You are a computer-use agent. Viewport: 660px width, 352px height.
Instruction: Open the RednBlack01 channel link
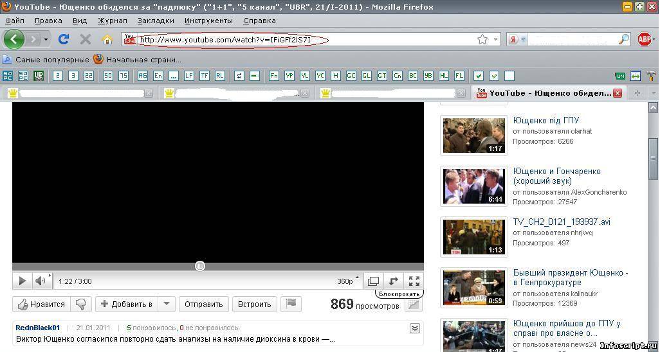click(x=37, y=328)
